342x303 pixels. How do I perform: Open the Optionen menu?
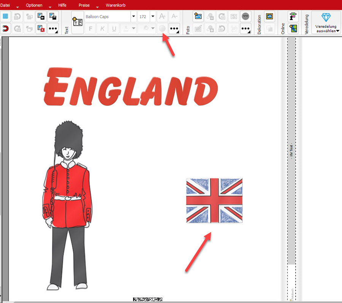point(34,5)
